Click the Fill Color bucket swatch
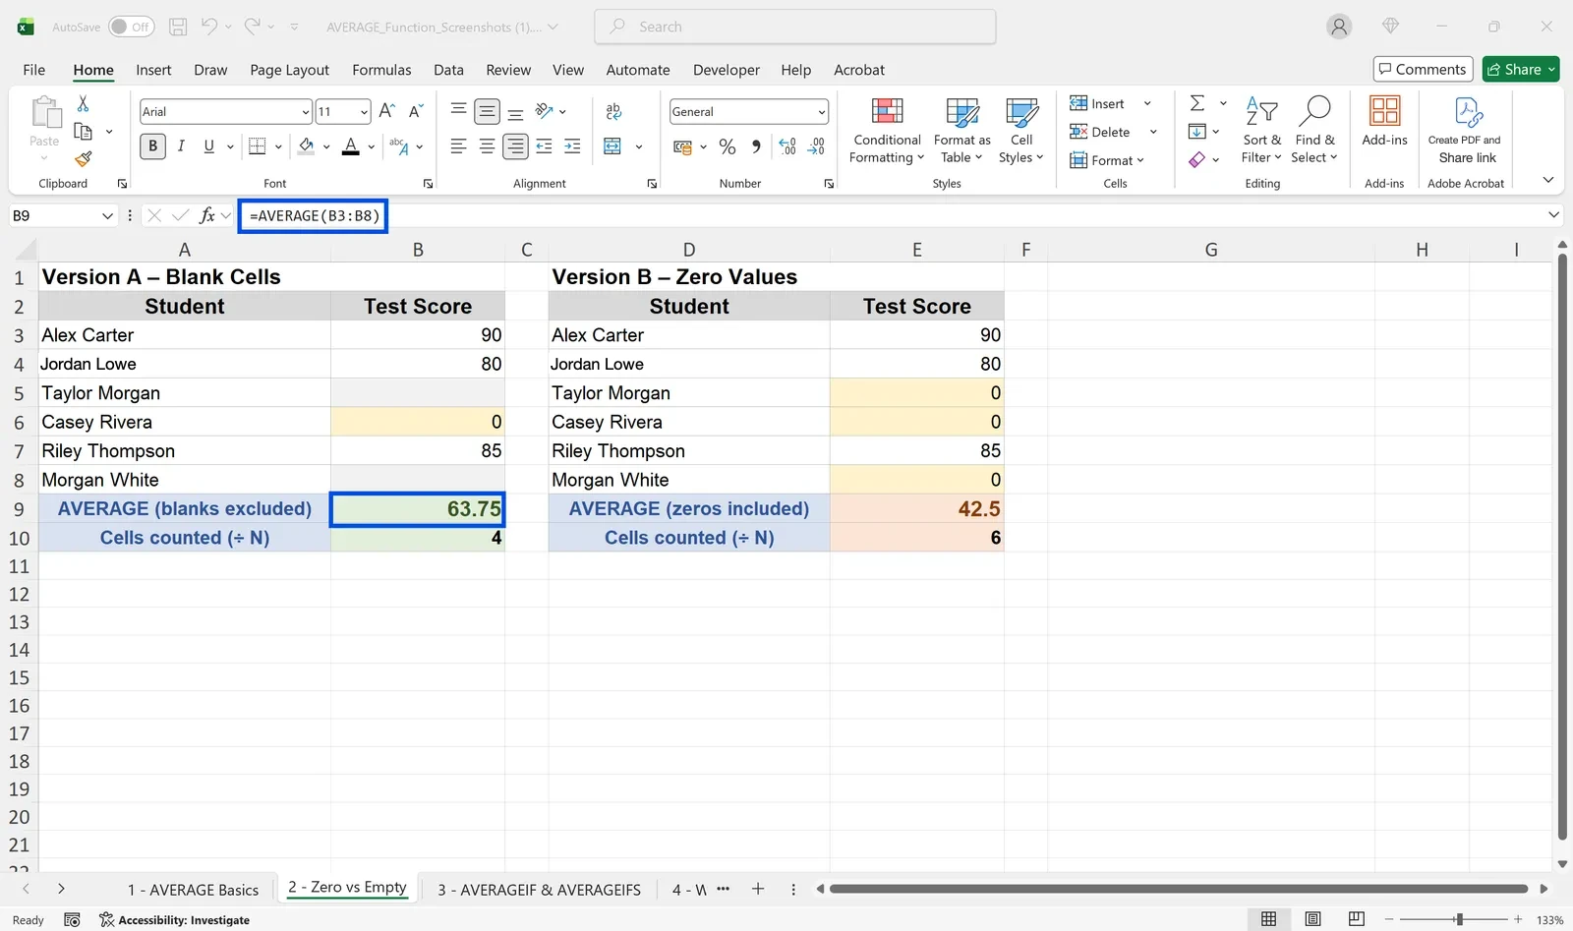 coord(306,146)
